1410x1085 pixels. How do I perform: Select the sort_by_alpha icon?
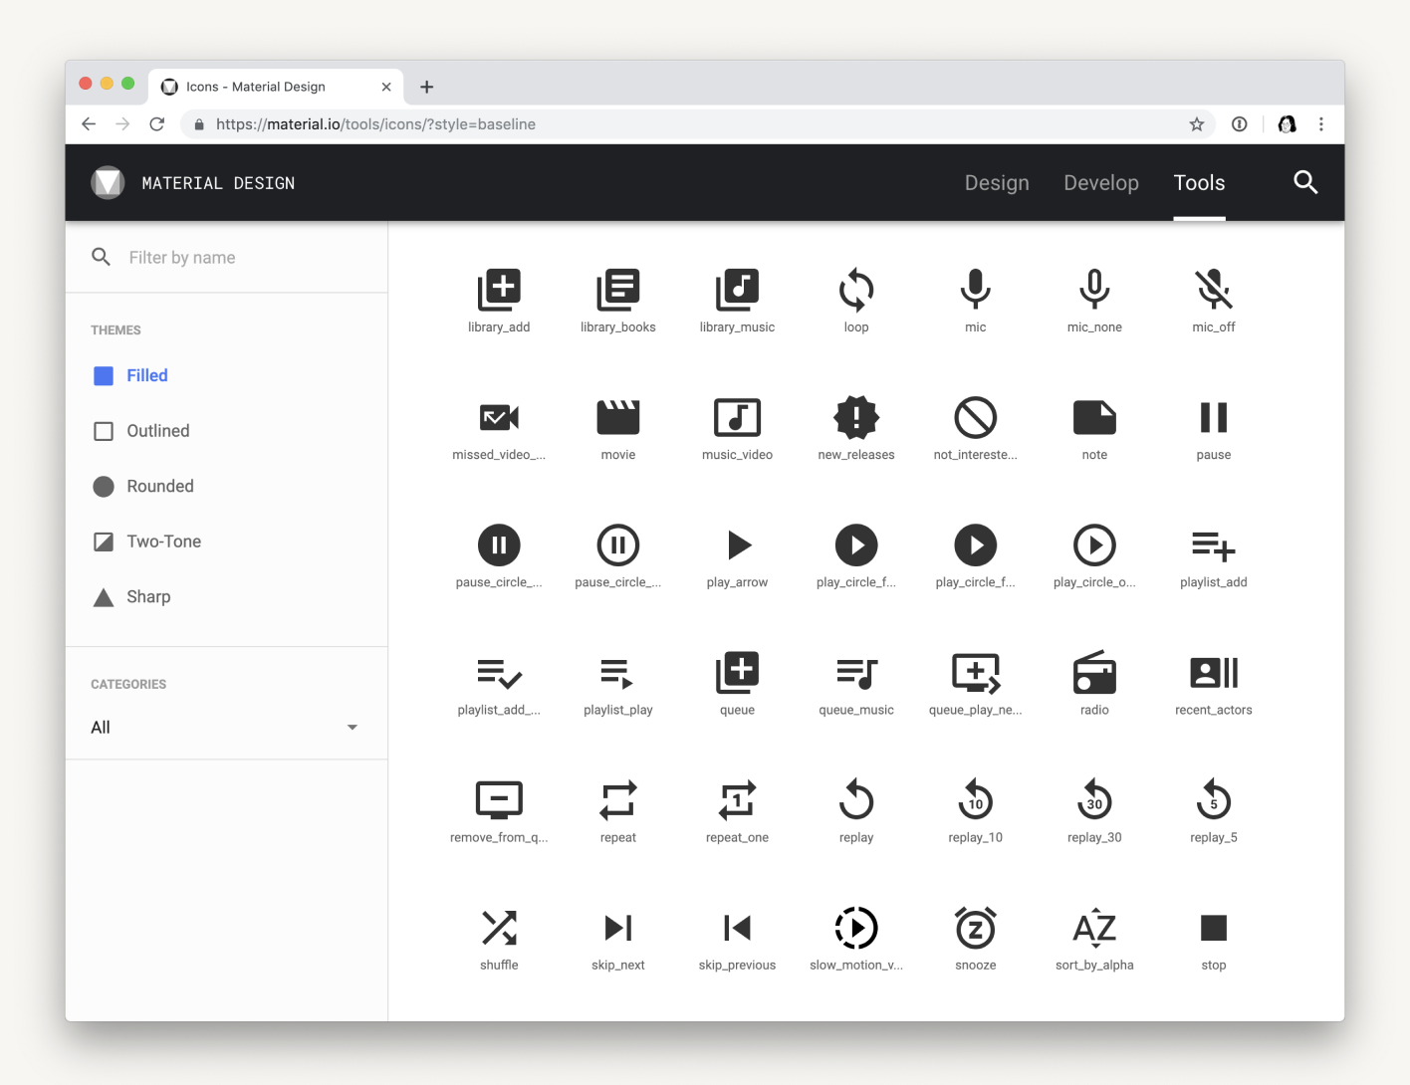pyautogui.click(x=1093, y=927)
